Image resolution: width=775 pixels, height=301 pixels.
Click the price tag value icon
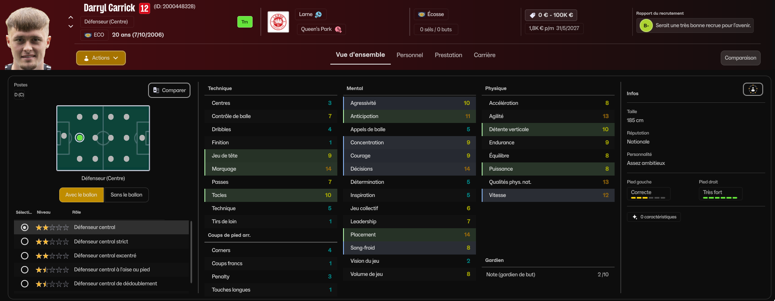[x=532, y=15]
